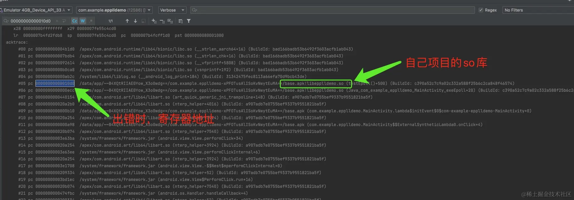Click frame #00 __strlen_aarch64+16 line

pyautogui.click(x=186, y=49)
